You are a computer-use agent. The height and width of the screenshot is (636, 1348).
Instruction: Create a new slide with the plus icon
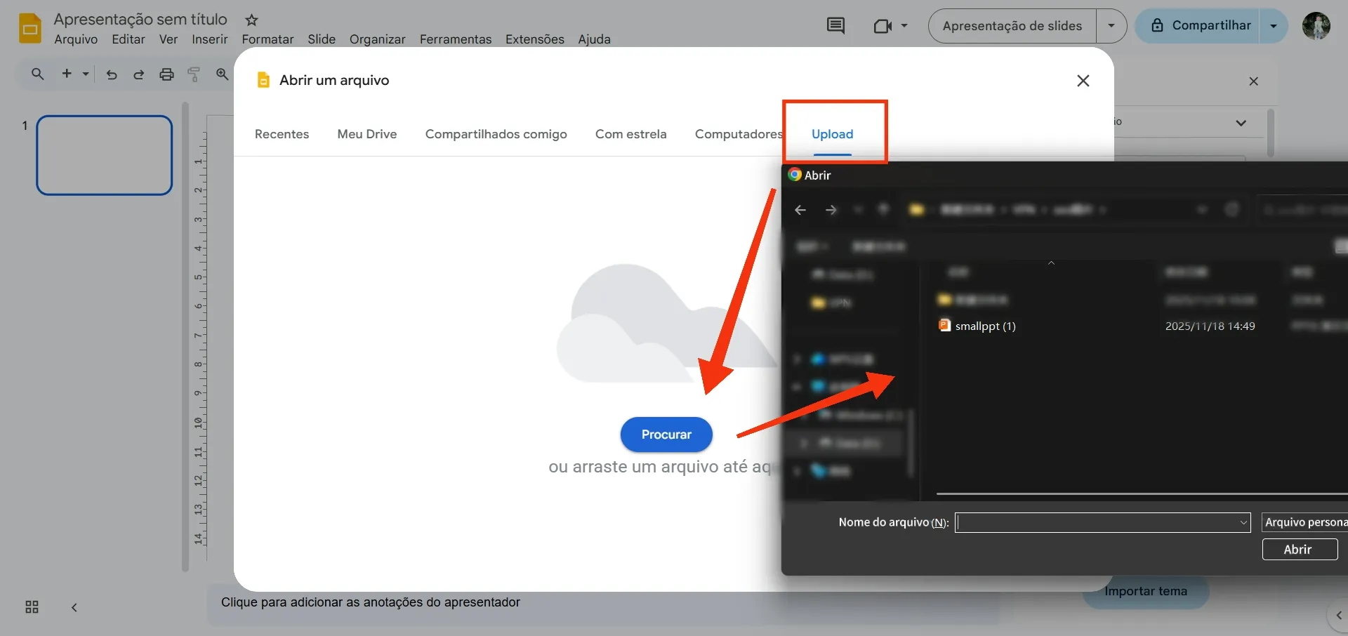tap(66, 74)
